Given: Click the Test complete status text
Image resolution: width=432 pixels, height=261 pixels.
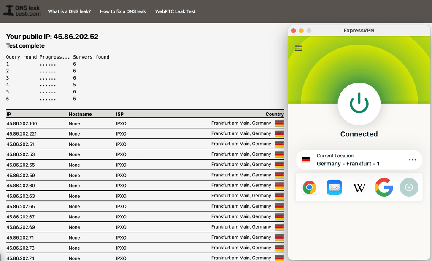Looking at the screenshot, I should 25,45.
